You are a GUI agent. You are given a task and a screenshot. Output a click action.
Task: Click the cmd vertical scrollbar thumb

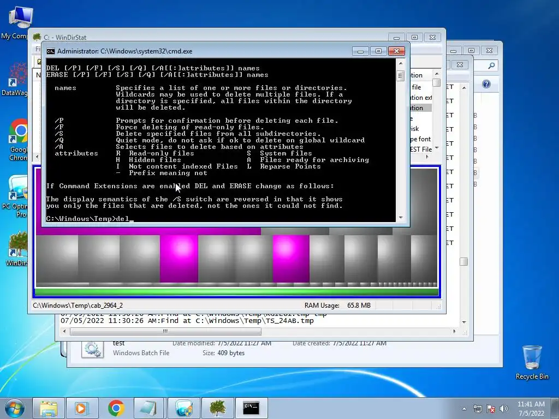point(400,75)
